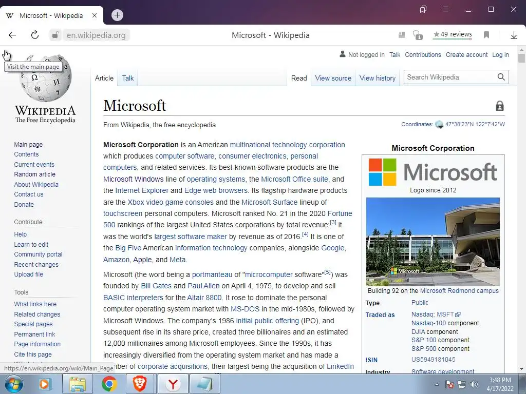The image size is (526, 394).
Task: Open Windows Media Player from taskbar
Action: point(44,384)
